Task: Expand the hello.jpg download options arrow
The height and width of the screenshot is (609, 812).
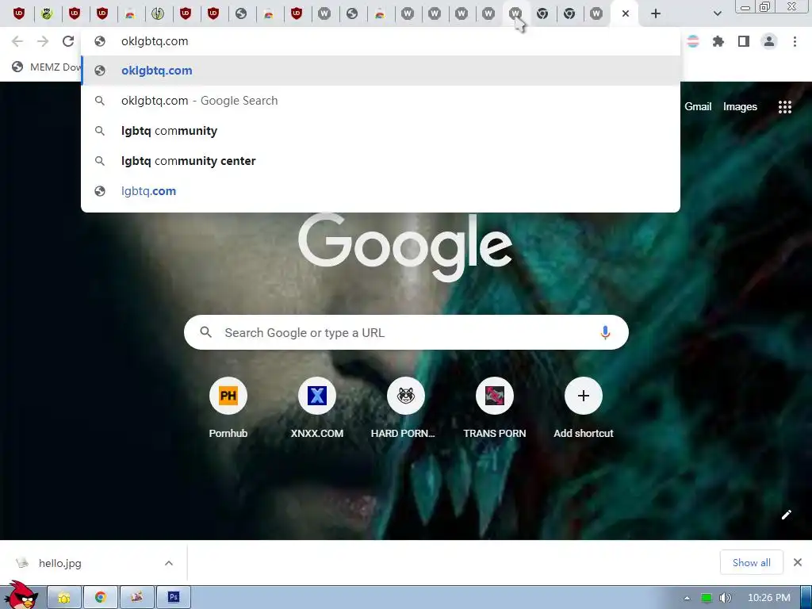Action: pos(169,563)
